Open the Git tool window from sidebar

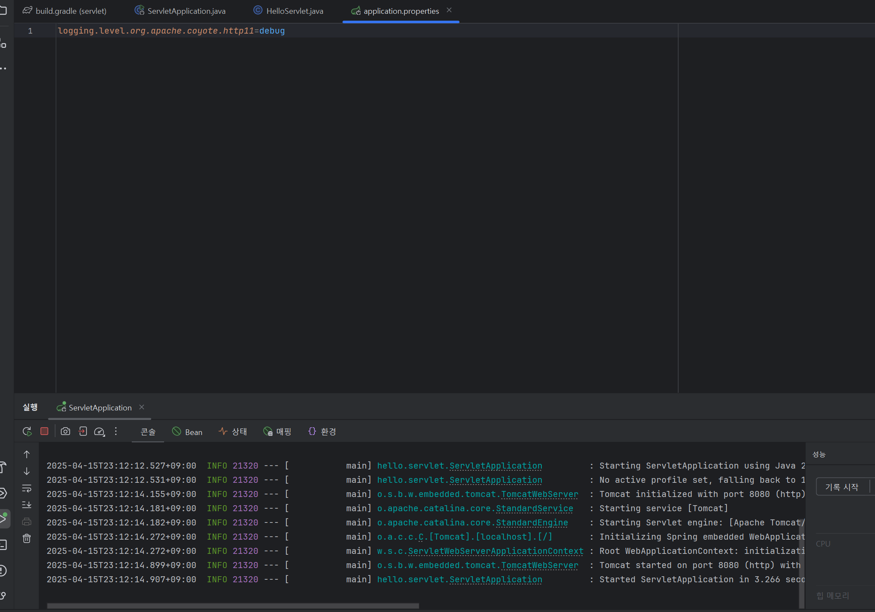click(3, 596)
